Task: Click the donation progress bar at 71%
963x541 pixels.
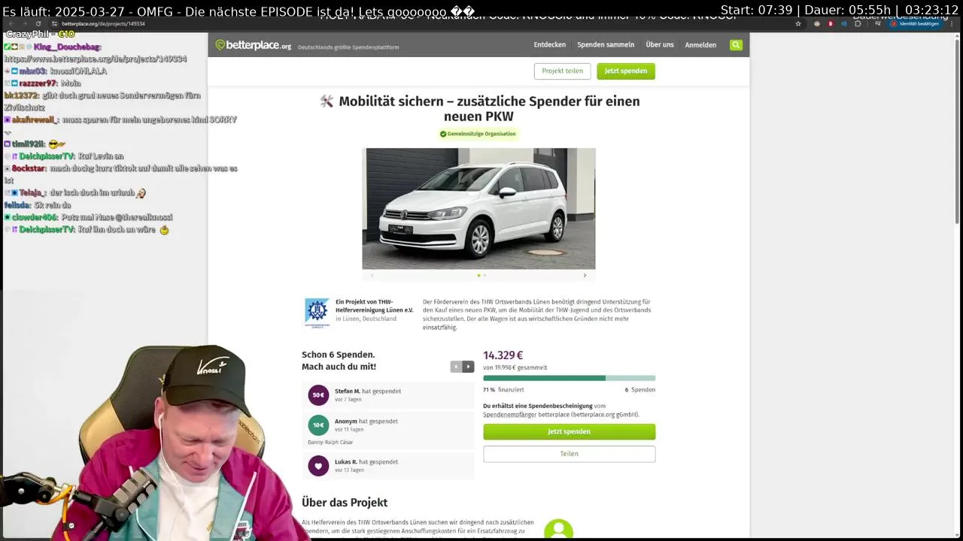Action: pyautogui.click(x=569, y=378)
